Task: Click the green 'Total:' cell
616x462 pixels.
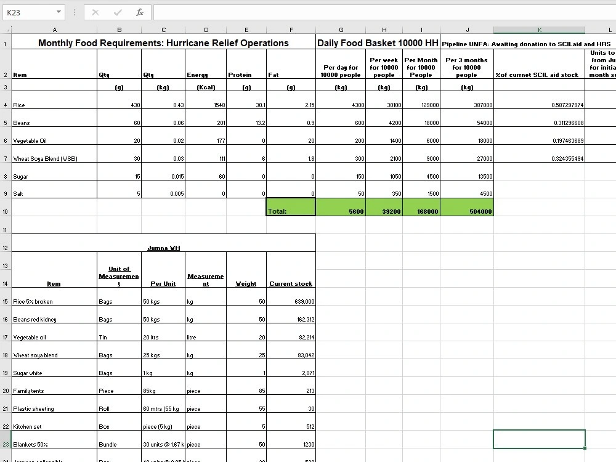Action: pyautogui.click(x=291, y=208)
